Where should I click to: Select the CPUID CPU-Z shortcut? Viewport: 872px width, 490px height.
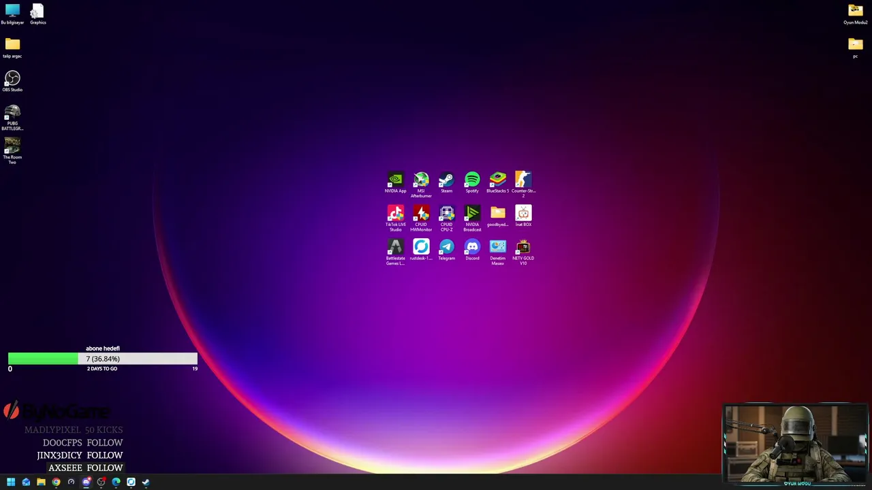[446, 218]
